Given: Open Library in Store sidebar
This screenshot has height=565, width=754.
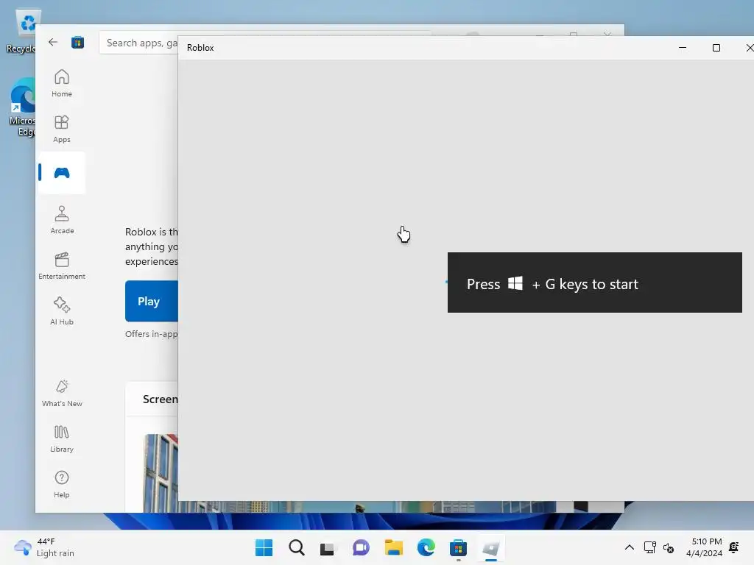Looking at the screenshot, I should (62, 439).
